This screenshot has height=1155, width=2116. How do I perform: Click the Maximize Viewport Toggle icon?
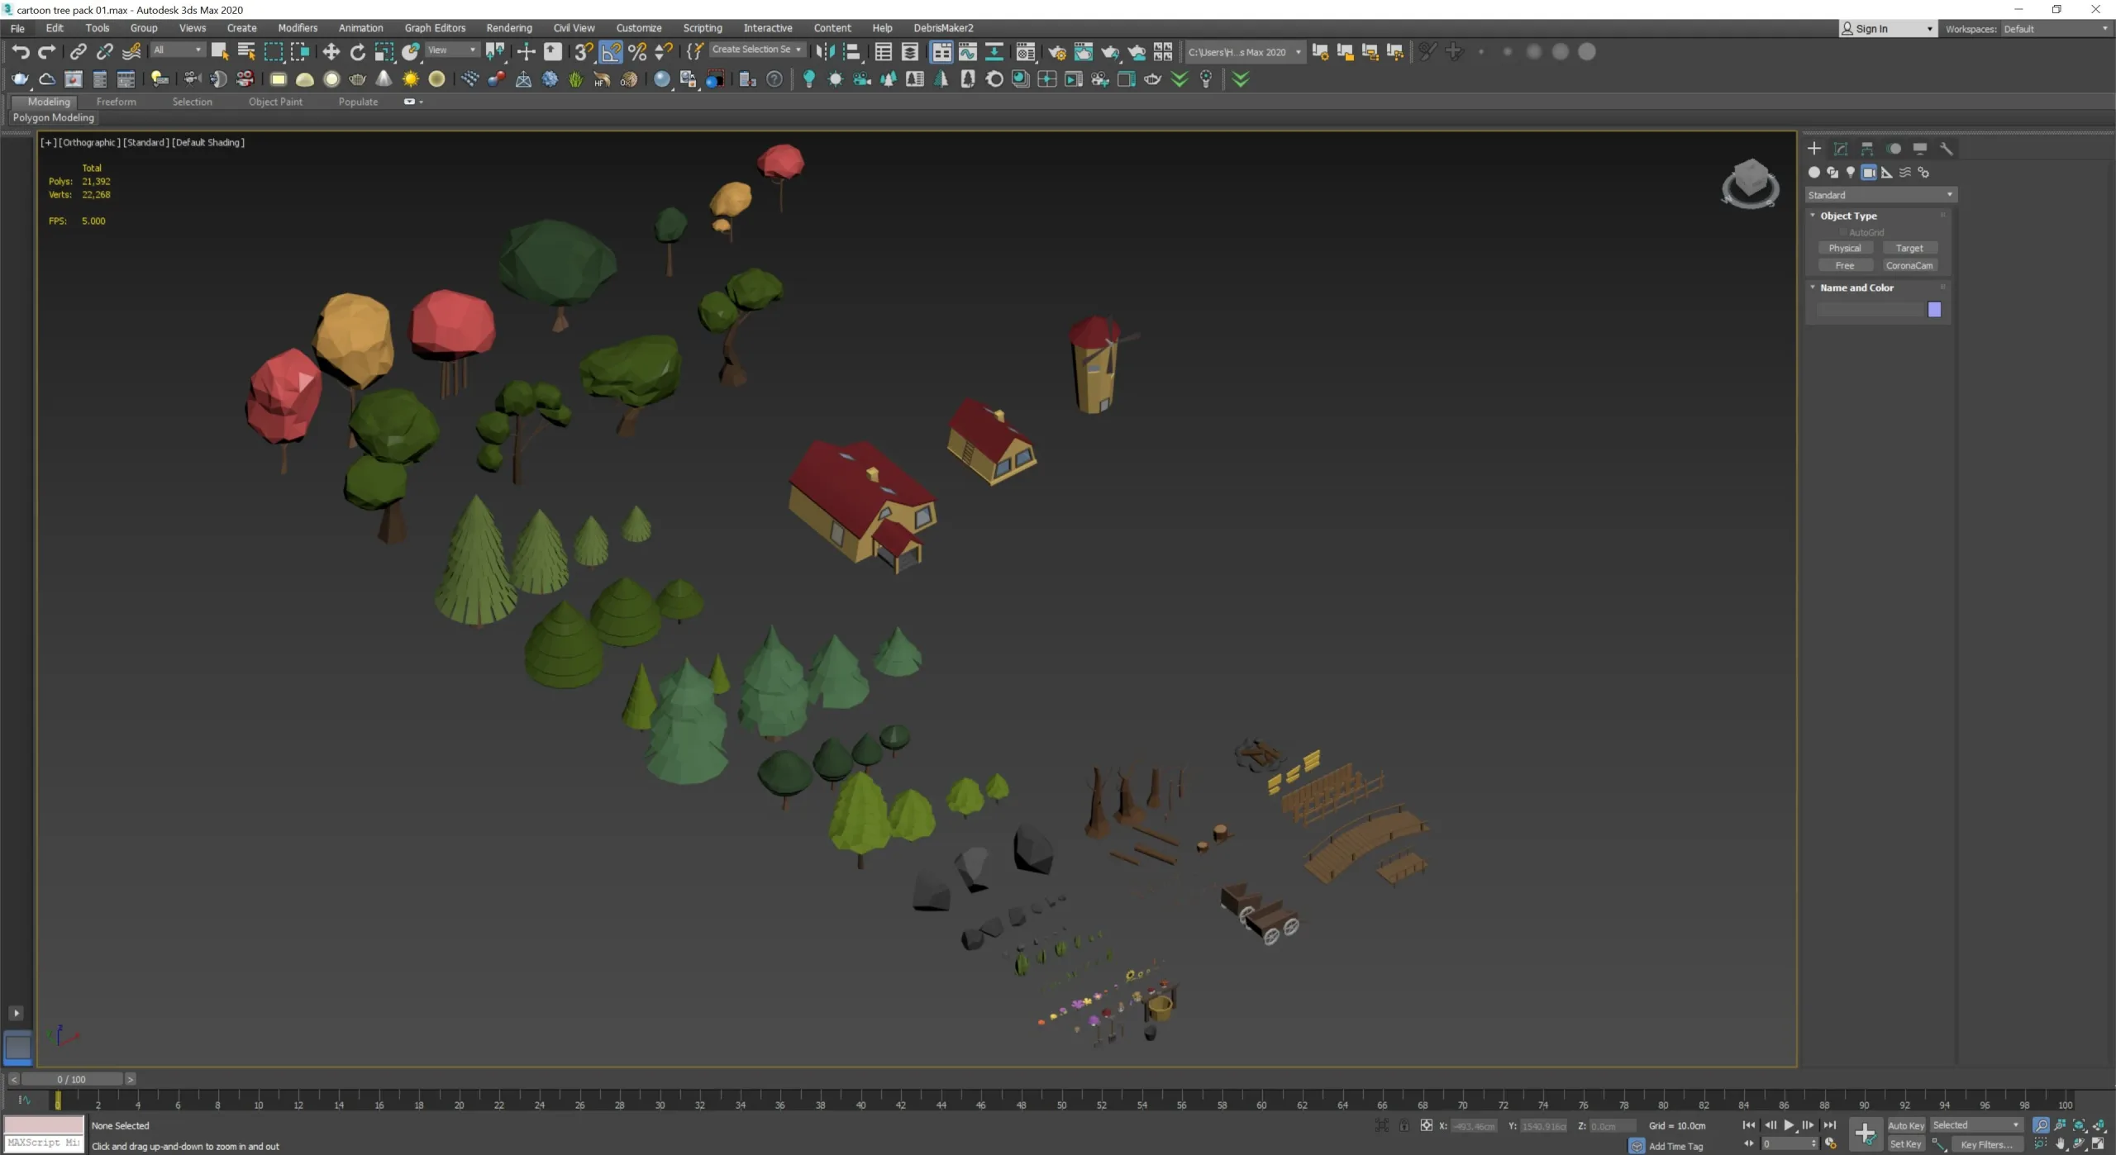click(x=2099, y=1144)
